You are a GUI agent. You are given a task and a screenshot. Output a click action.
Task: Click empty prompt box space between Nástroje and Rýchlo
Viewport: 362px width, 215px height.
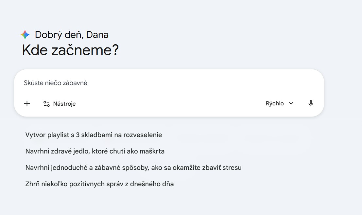pyautogui.click(x=170, y=104)
